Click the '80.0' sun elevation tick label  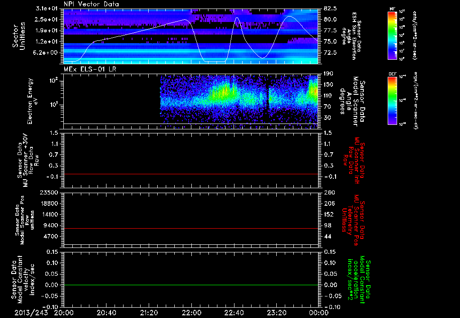tap(330, 19)
